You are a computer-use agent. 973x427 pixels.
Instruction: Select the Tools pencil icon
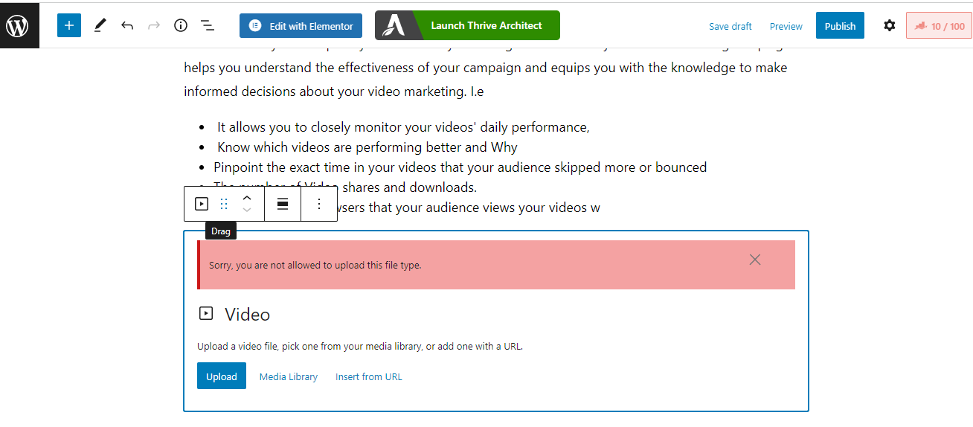point(100,26)
